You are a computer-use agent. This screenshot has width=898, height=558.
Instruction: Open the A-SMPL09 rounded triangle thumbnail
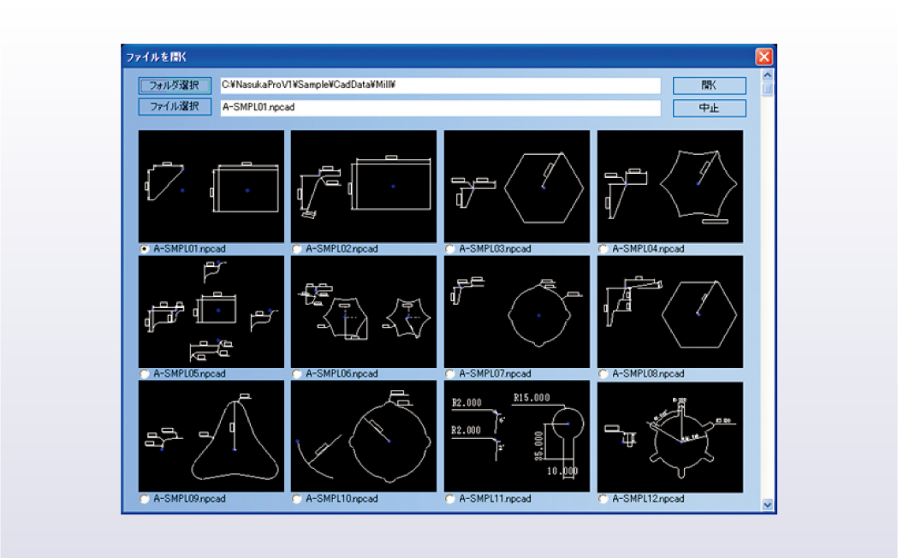211,436
